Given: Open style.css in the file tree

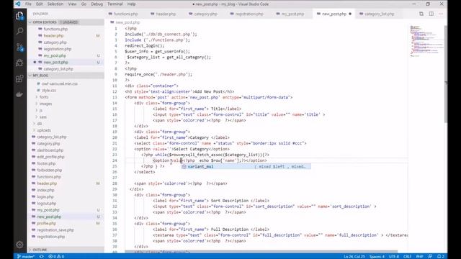Looking at the screenshot, I should click(x=48, y=90).
